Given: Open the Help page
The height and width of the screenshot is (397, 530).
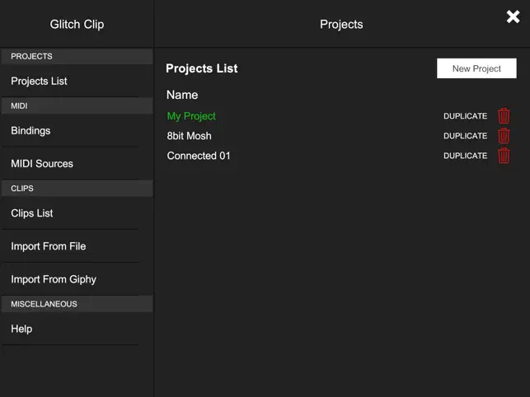Looking at the screenshot, I should point(21,329).
